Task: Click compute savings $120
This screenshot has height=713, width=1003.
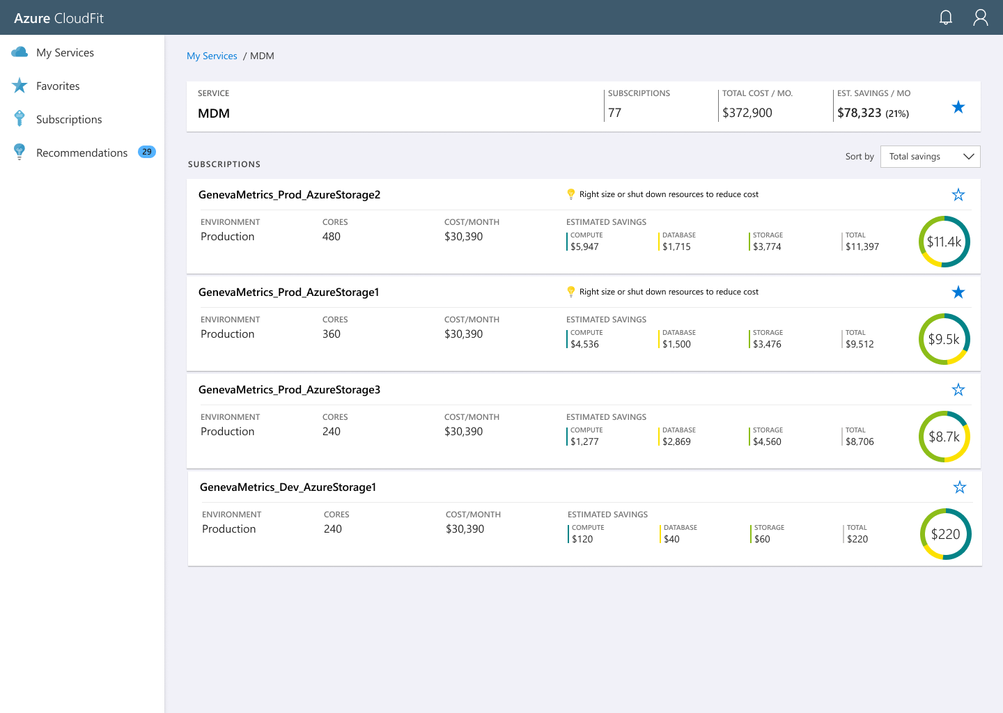Action: [x=582, y=539]
